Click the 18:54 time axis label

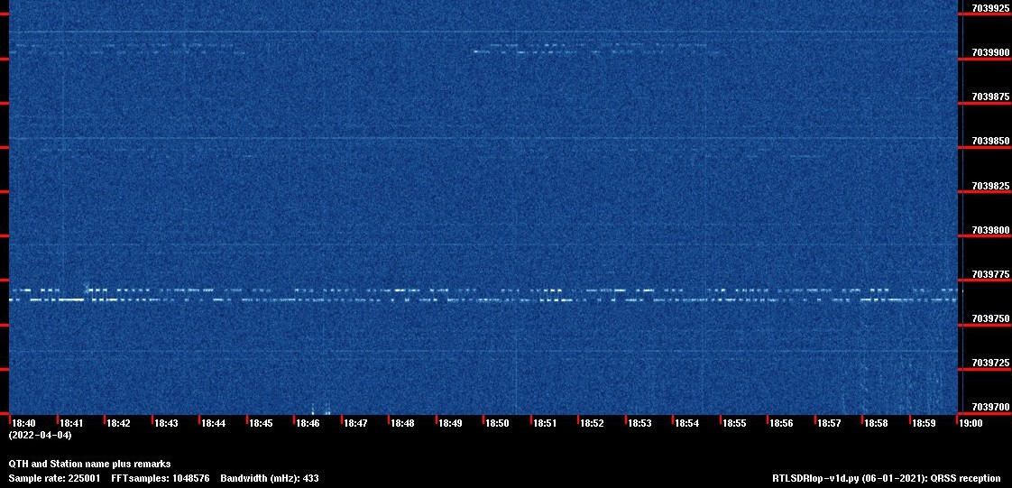pyautogui.click(x=687, y=423)
